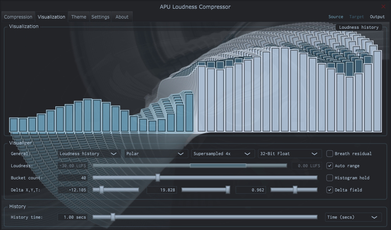
Task: Click the History time slider handle
Action: coord(113,217)
